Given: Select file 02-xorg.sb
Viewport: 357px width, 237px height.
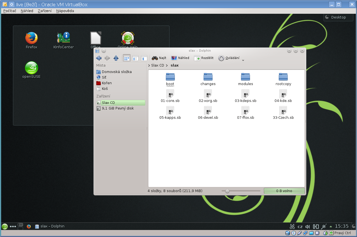Looking at the screenshot, I should pyautogui.click(x=208, y=96).
